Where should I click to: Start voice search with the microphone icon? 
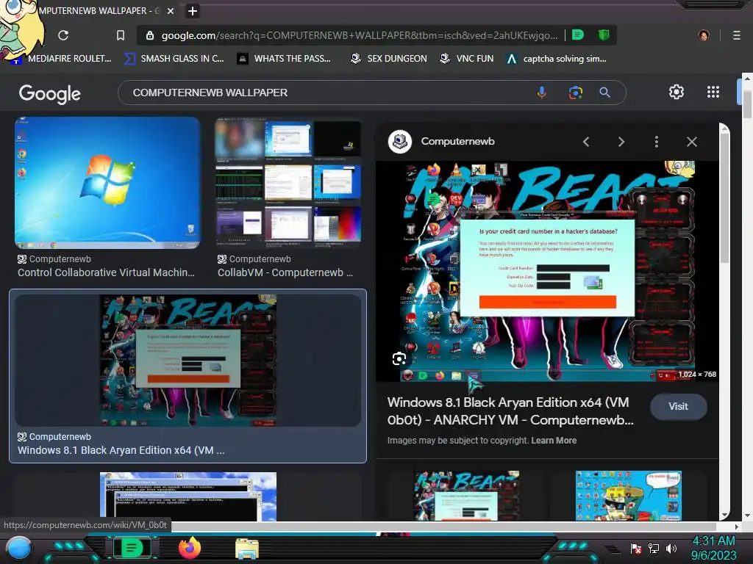542,92
